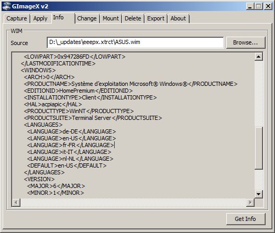Screen dimensions: 275x233
Task: Click the horizontal scroll left arrow
Action: coord(16,203)
